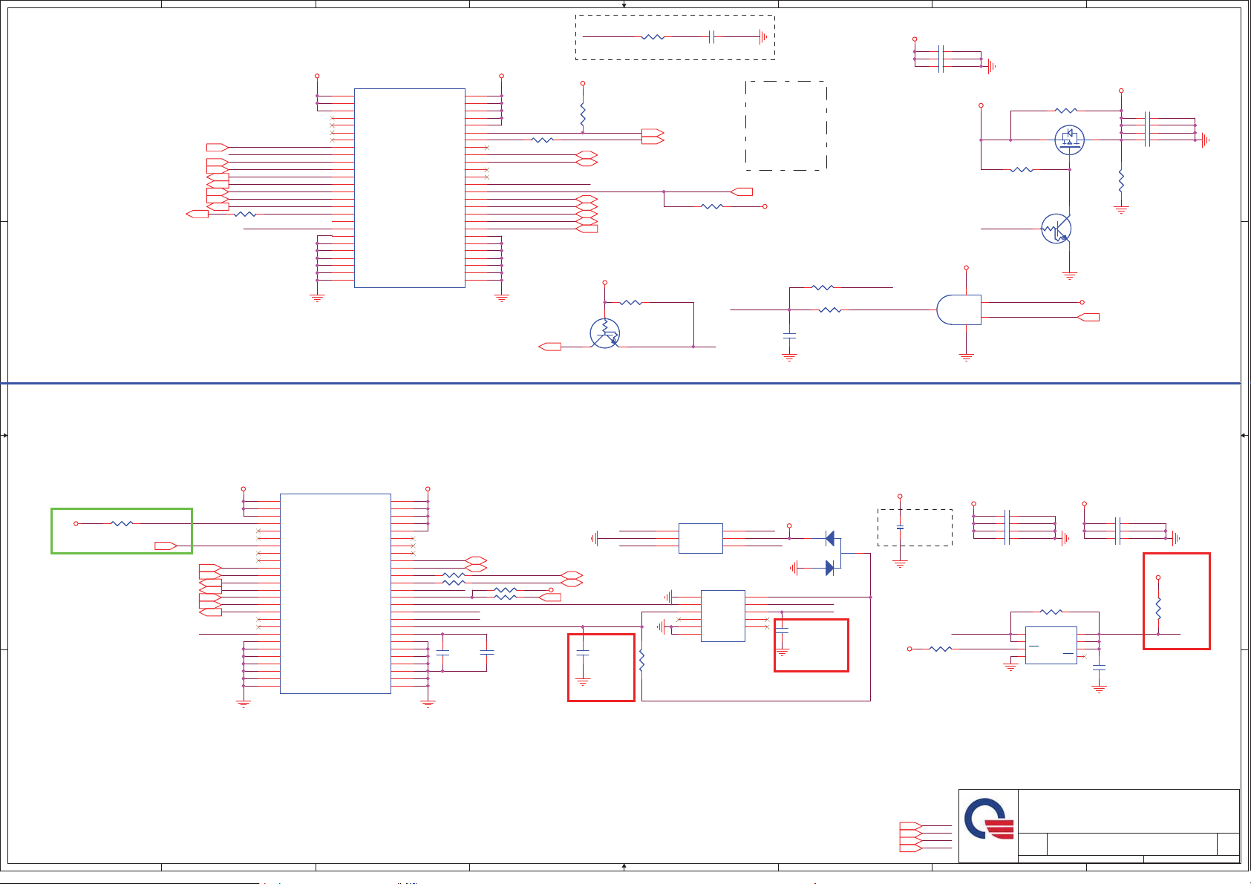Click the ground symbol beneath the AND gate

tap(966, 357)
